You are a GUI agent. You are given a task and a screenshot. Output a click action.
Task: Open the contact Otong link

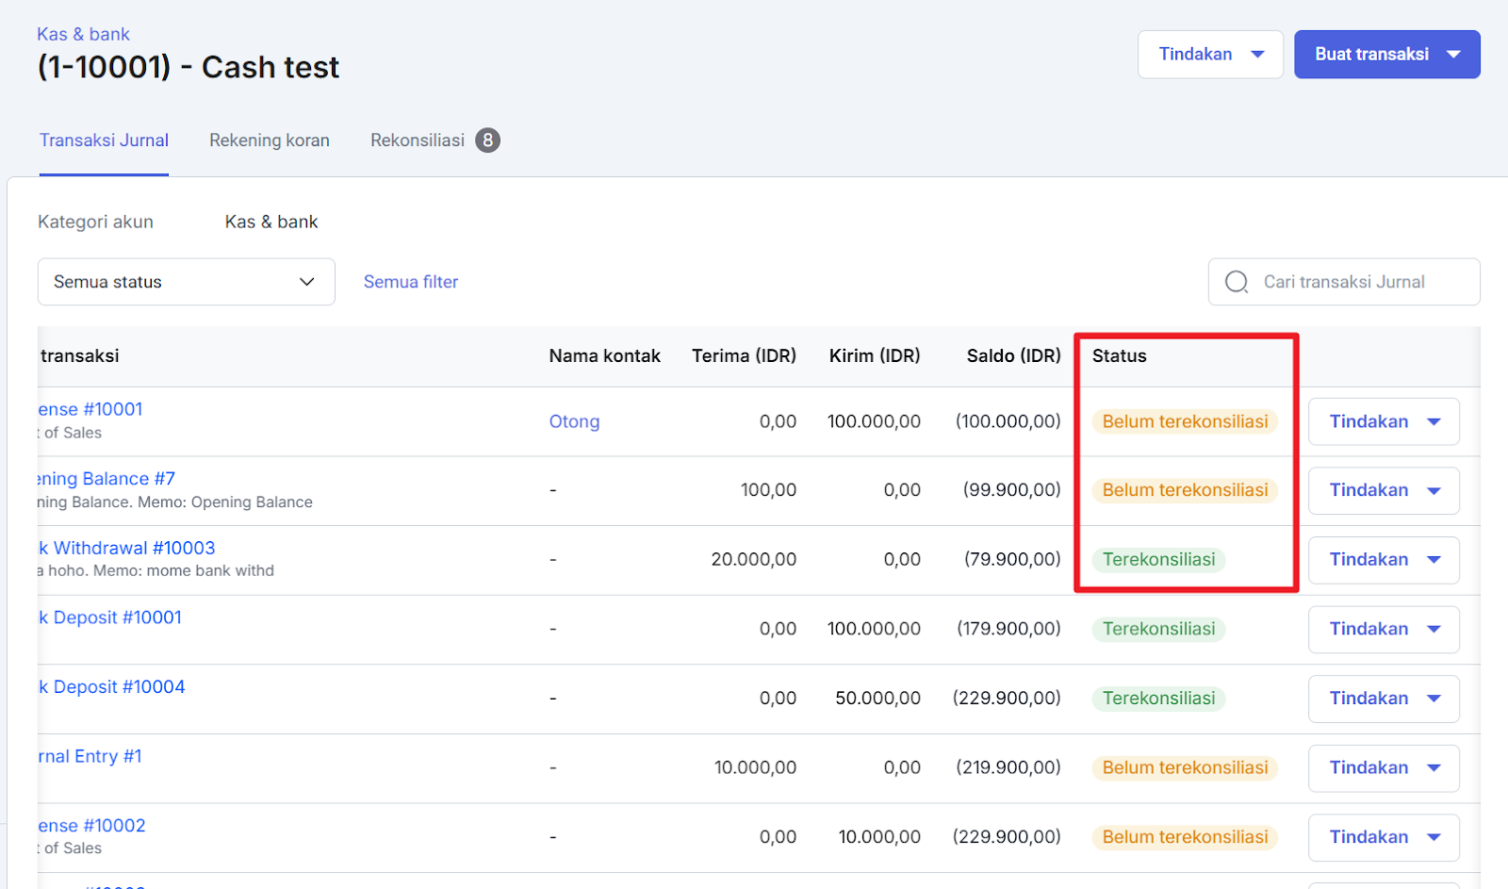pyautogui.click(x=574, y=421)
